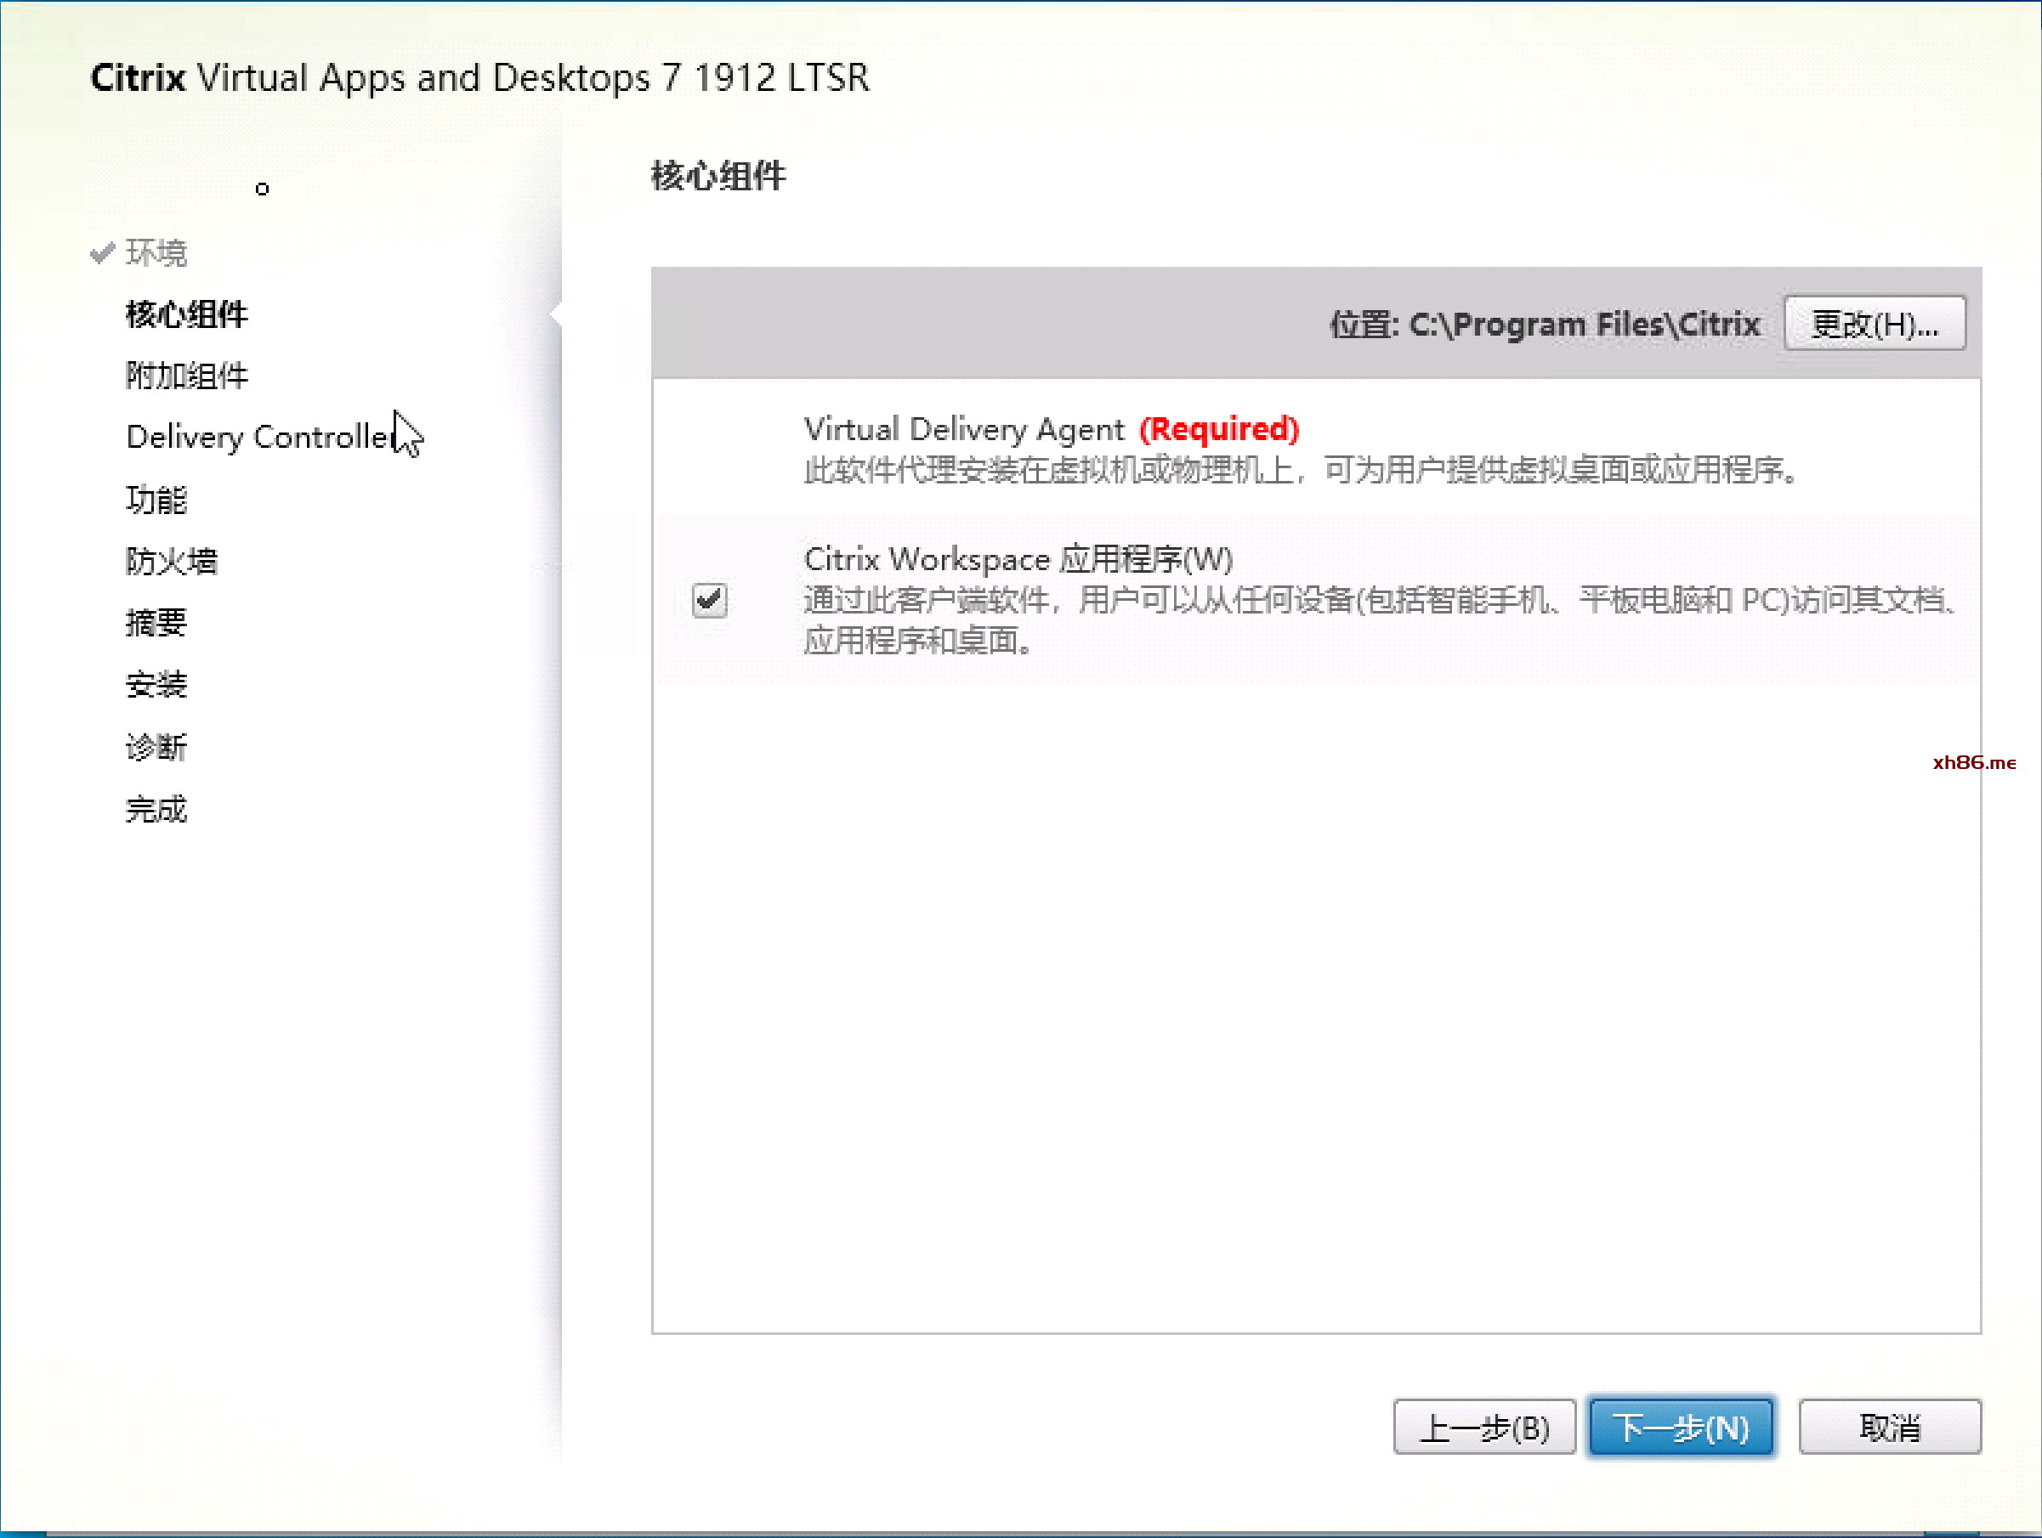The width and height of the screenshot is (2042, 1538).
Task: Open the 附加组件 wizard step
Action: pyautogui.click(x=186, y=376)
